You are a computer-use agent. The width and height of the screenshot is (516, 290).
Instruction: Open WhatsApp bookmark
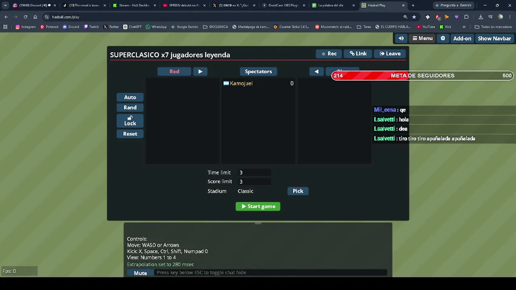pos(156,27)
